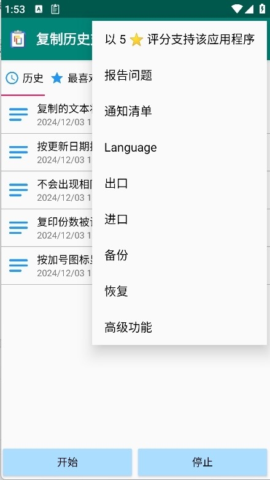The width and height of the screenshot is (270, 480).
Task: Choose 进口 (import) menu item
Action: pyautogui.click(x=179, y=219)
